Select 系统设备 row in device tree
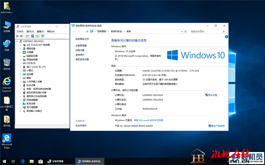The height and width of the screenshot is (165, 265). [x=29, y=103]
